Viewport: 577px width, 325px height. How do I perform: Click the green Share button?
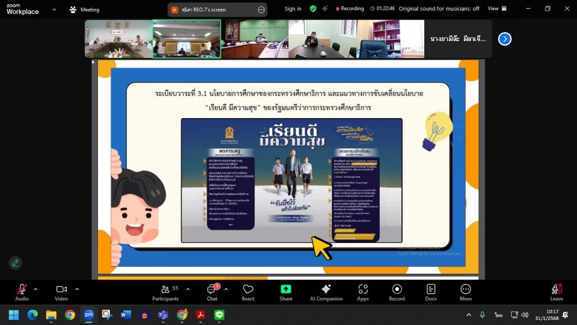286,292
